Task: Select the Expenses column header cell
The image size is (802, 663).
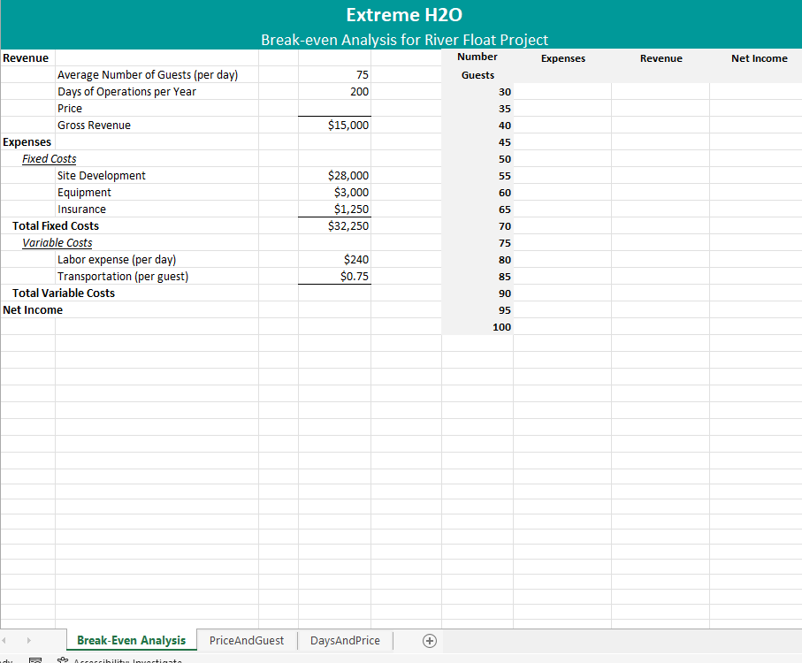Action: (x=562, y=58)
